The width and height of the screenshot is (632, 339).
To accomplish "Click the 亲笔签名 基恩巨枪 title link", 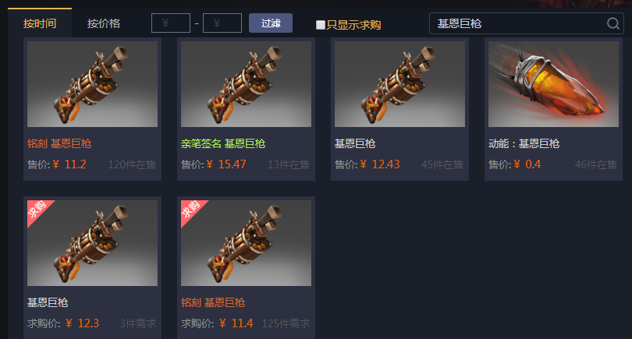I will [x=223, y=143].
